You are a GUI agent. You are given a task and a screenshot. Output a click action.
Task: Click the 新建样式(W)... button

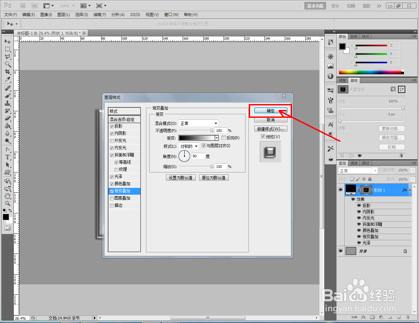(271, 129)
